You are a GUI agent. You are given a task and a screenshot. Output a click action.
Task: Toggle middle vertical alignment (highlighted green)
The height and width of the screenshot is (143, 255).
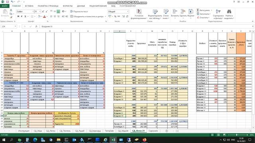point(59,12)
